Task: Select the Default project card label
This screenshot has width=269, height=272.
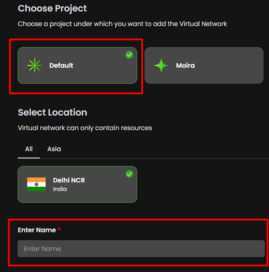Action: tap(61, 65)
